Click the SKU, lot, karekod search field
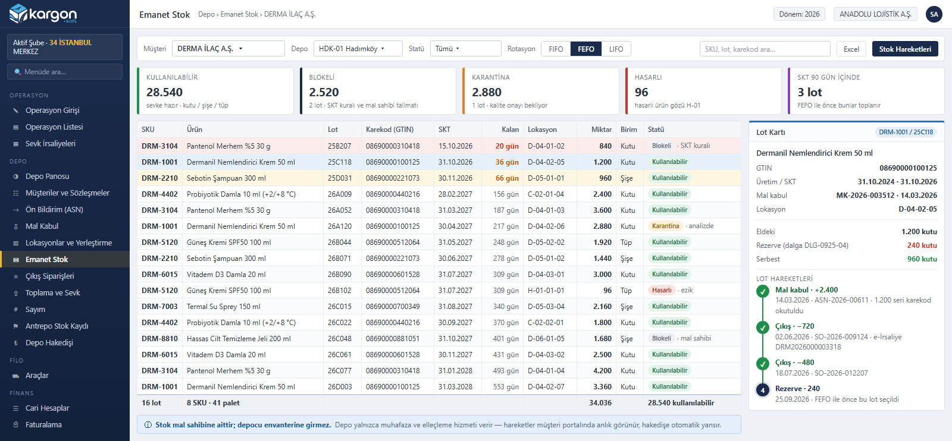Screen dimensions: 952x441 (765, 49)
